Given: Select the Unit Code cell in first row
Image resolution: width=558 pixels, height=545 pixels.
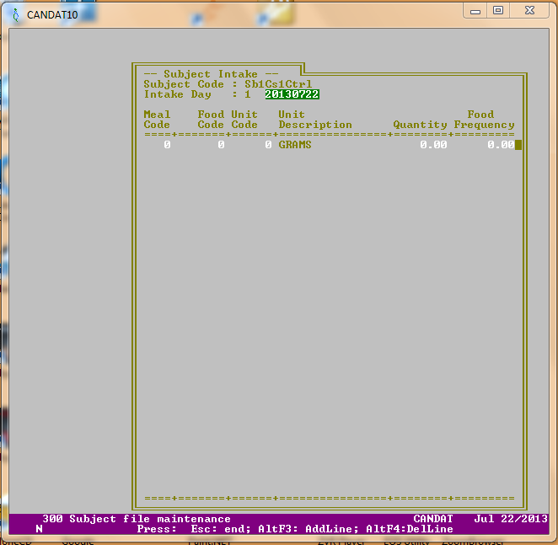Looking at the screenshot, I should click(267, 145).
